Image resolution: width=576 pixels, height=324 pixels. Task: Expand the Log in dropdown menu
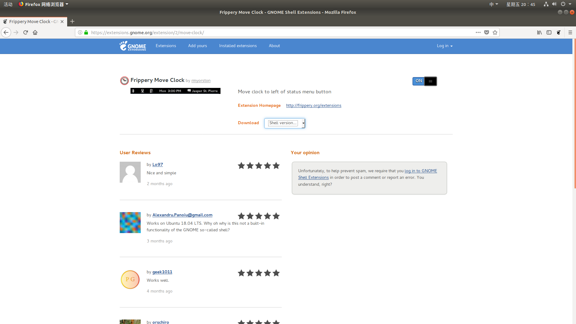pos(444,46)
